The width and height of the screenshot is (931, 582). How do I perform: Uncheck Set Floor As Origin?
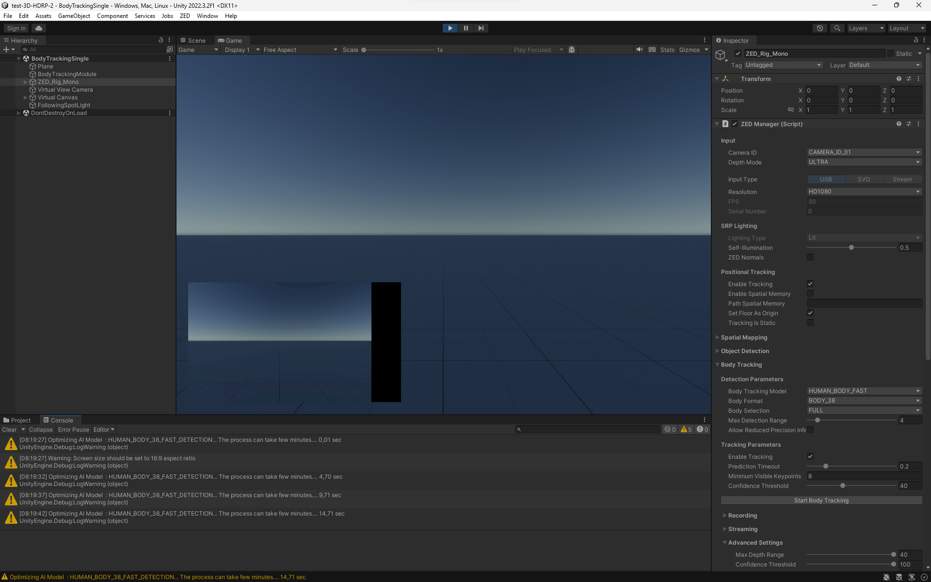(810, 313)
